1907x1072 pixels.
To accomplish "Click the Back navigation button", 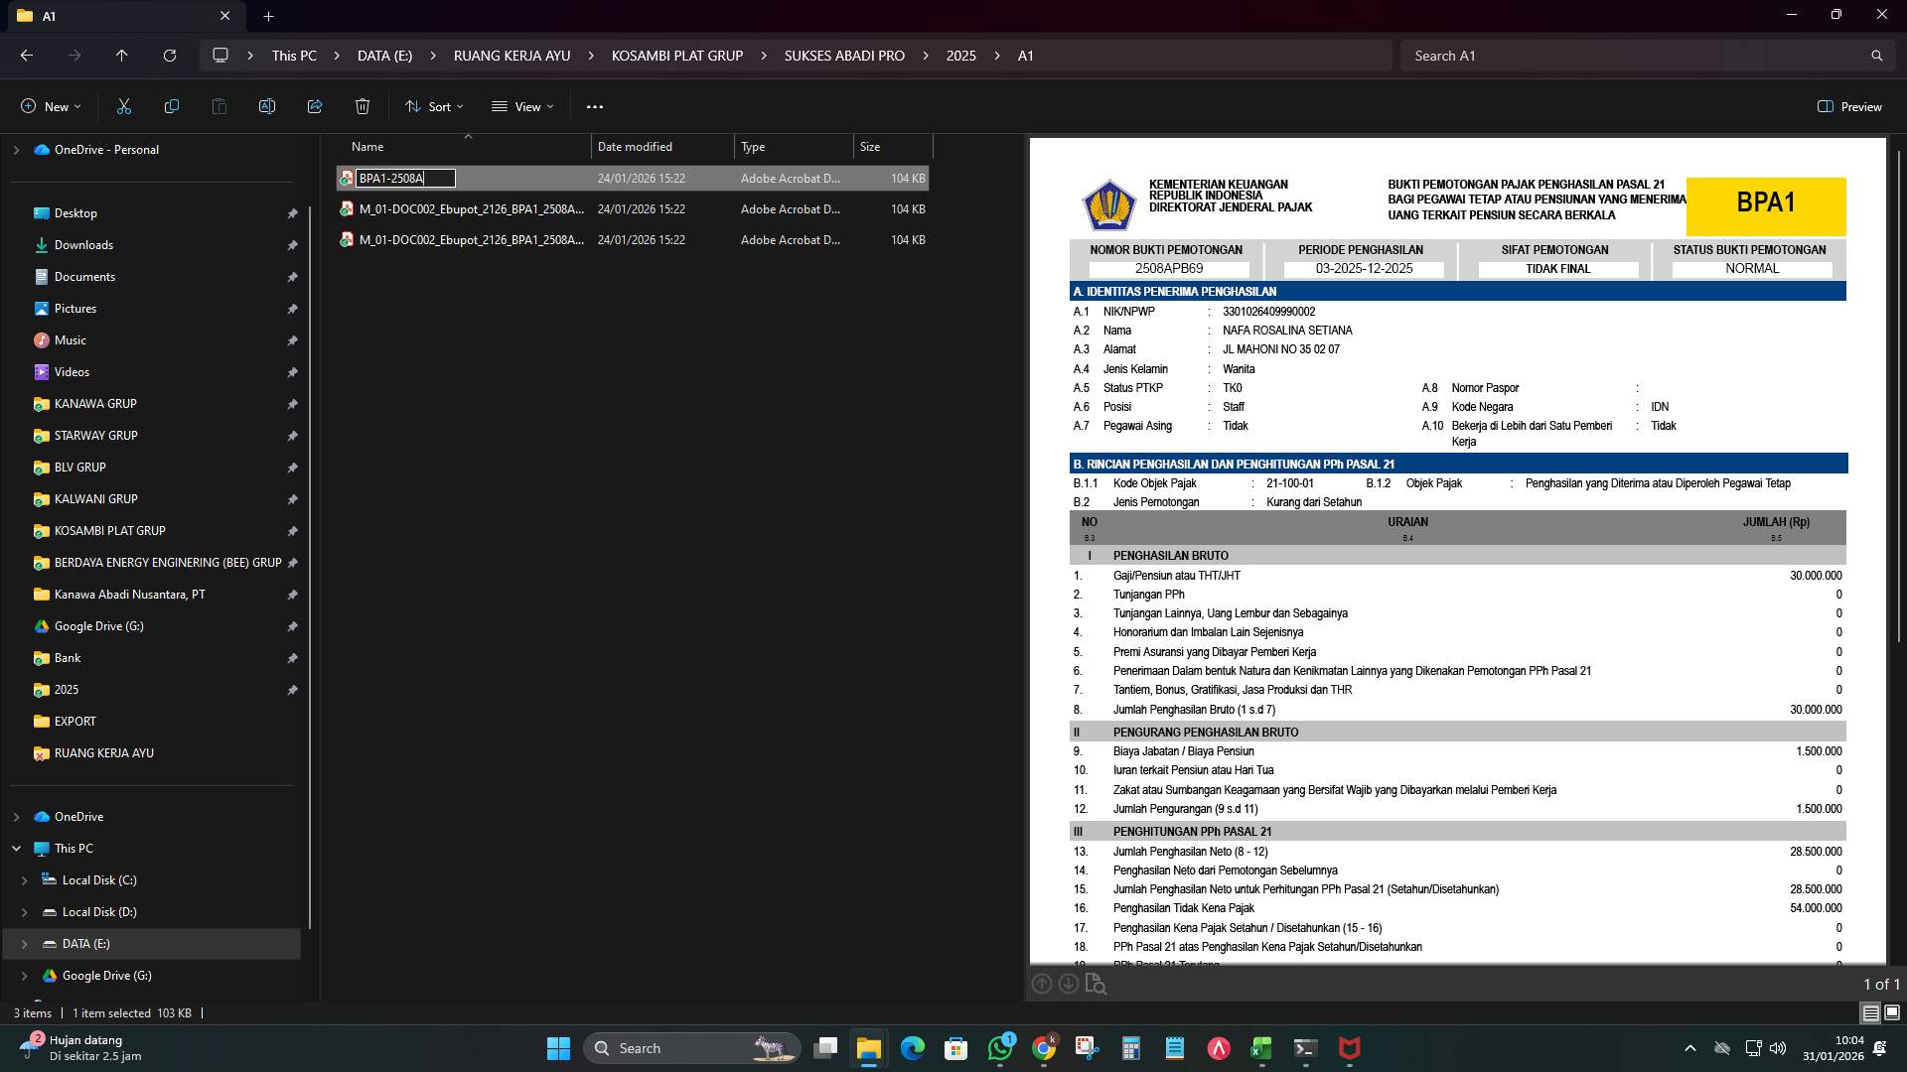I will pyautogui.click(x=26, y=56).
